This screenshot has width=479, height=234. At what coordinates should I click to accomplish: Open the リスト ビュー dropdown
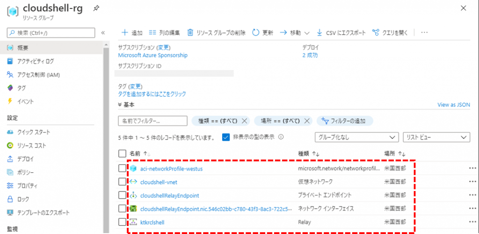[x=436, y=137]
